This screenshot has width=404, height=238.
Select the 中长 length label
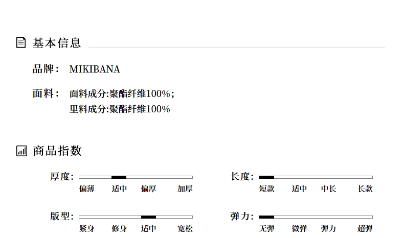(328, 189)
